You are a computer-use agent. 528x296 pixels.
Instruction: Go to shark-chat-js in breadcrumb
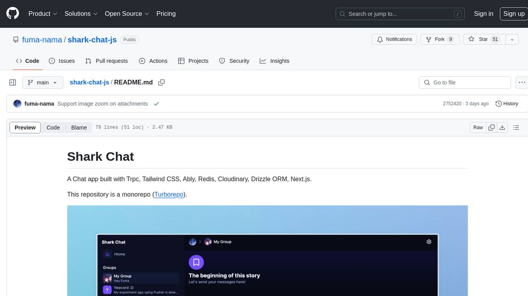click(x=89, y=83)
